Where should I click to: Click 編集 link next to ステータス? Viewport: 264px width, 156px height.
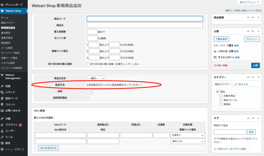tap(236, 46)
